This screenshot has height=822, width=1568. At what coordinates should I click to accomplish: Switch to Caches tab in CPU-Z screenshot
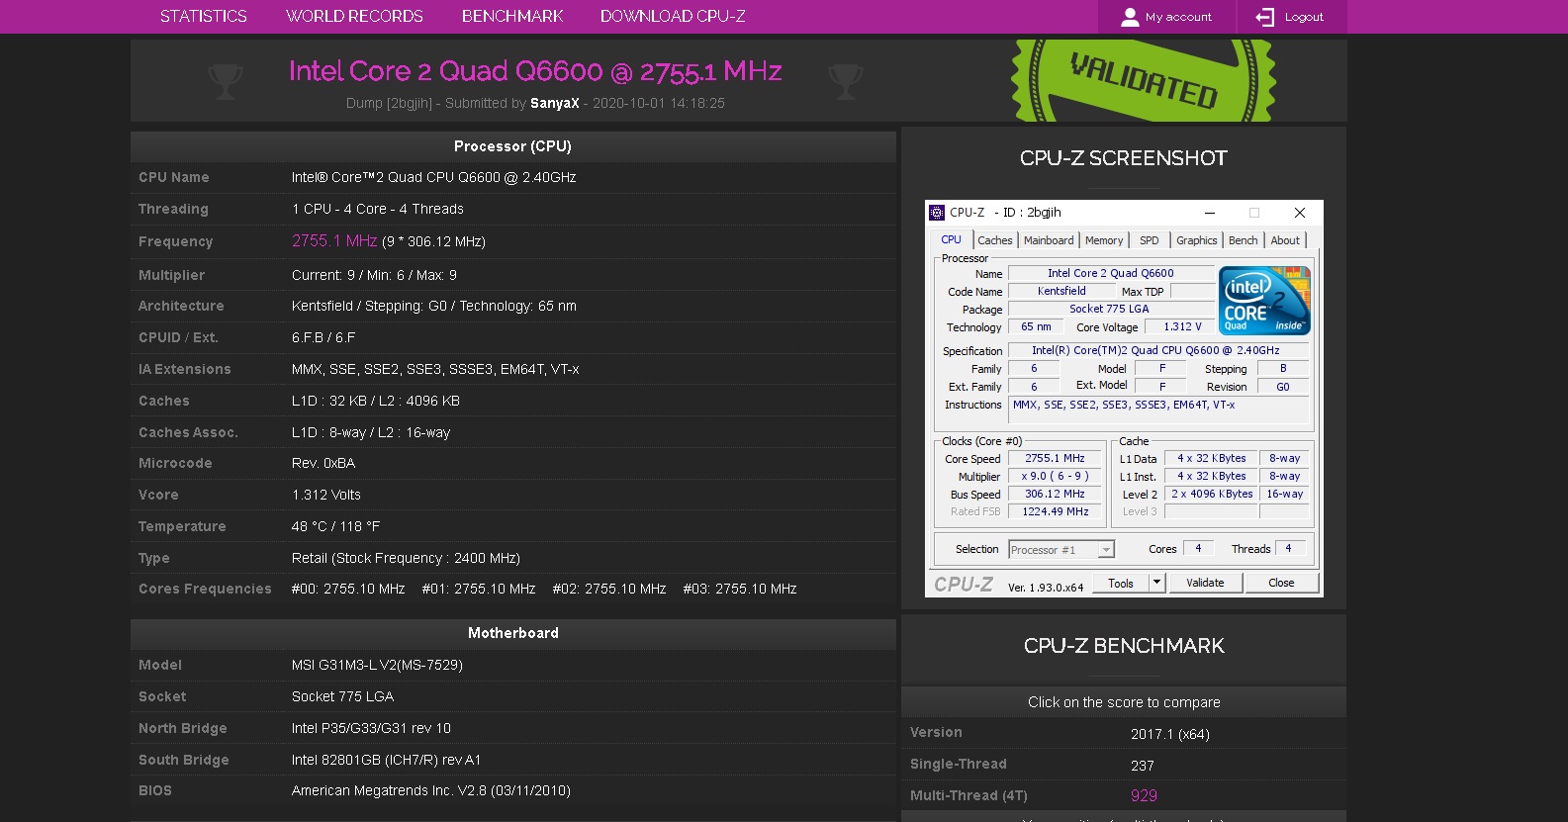tap(995, 240)
